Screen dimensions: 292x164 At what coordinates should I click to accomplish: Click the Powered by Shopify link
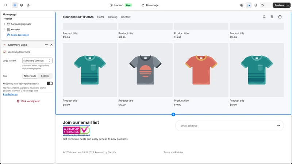pyautogui.click(x=105, y=152)
